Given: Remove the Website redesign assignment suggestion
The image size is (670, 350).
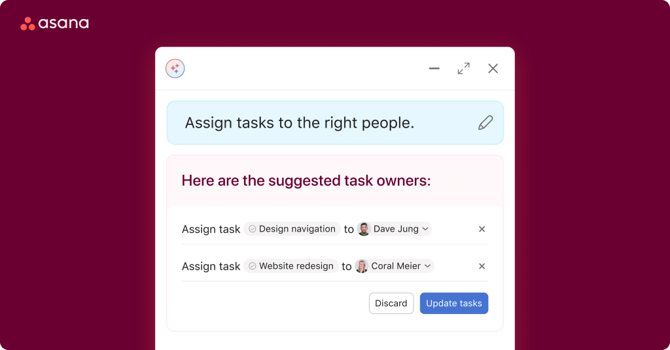Looking at the screenshot, I should 482,266.
